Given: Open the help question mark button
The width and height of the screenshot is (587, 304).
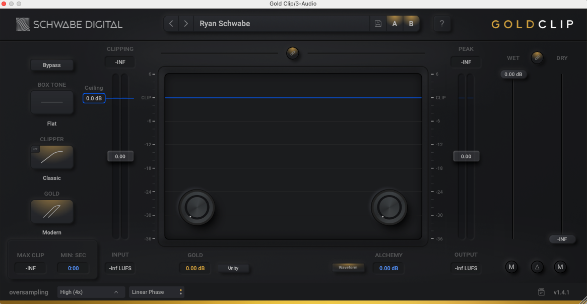Looking at the screenshot, I should pos(442,24).
